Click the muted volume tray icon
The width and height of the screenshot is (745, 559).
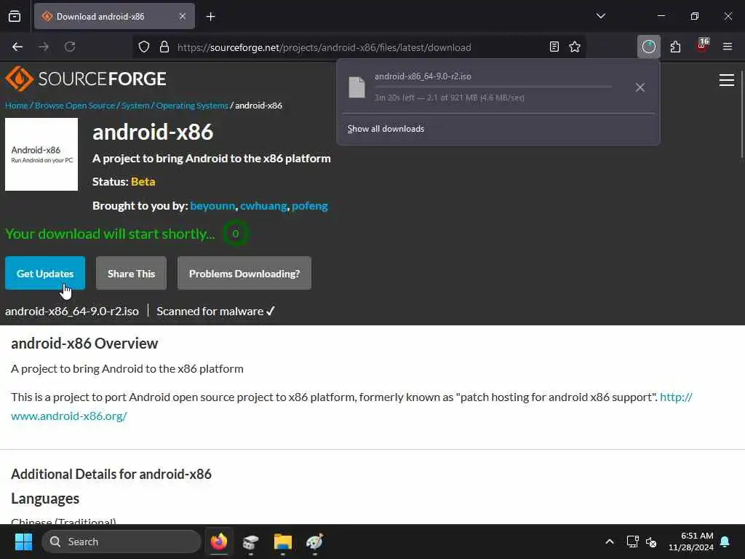(x=651, y=542)
